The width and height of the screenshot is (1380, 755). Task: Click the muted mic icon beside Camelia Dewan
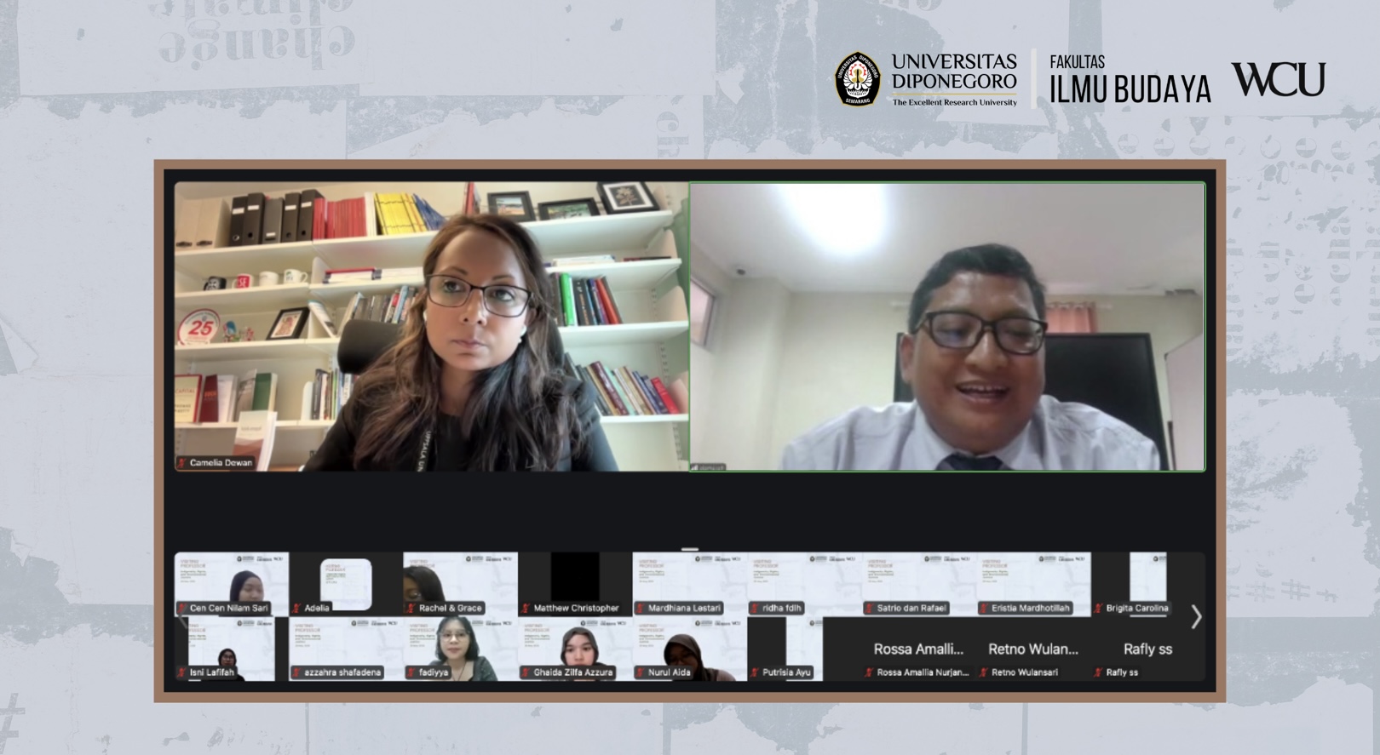point(181,463)
